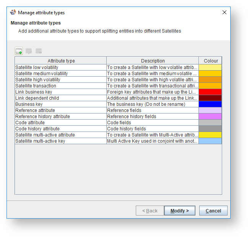The image size is (249, 237).
Task: Select the 'Business key' attribute type
Action: pos(61,104)
